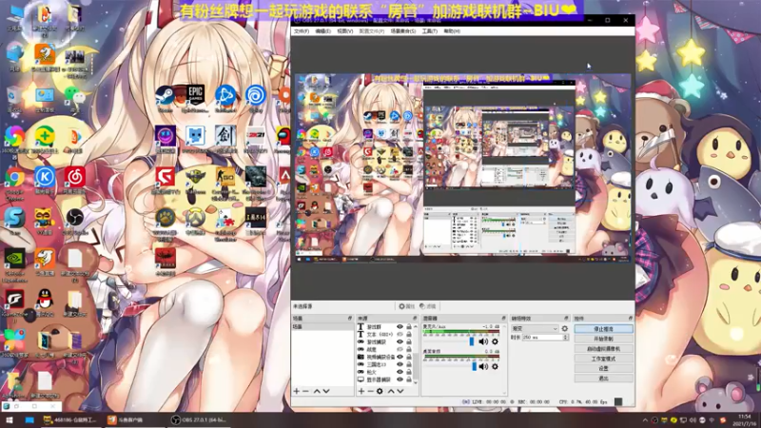Pop out the 来源 dock panel
Image resolution: width=761 pixels, height=428 pixels.
(415, 319)
